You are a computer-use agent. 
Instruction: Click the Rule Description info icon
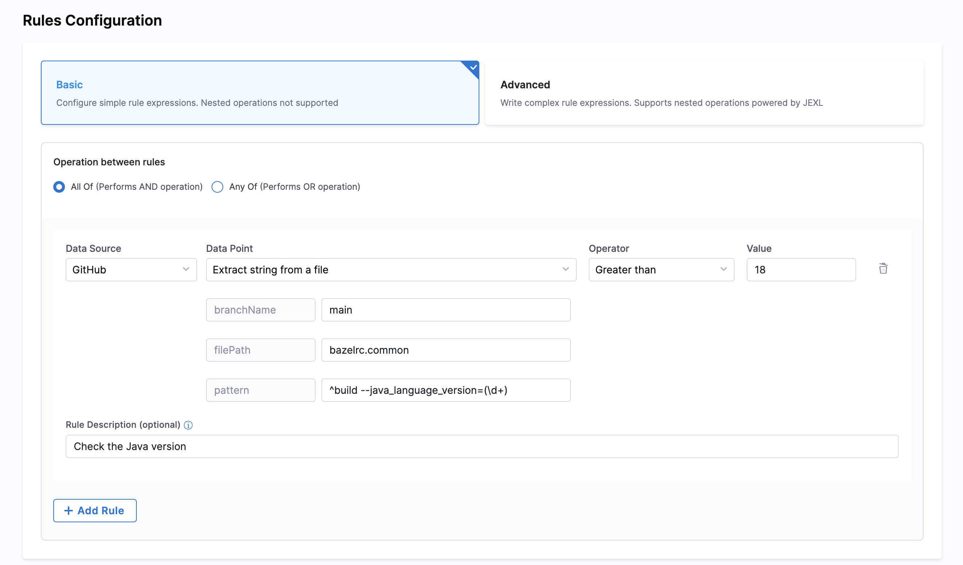click(x=188, y=425)
